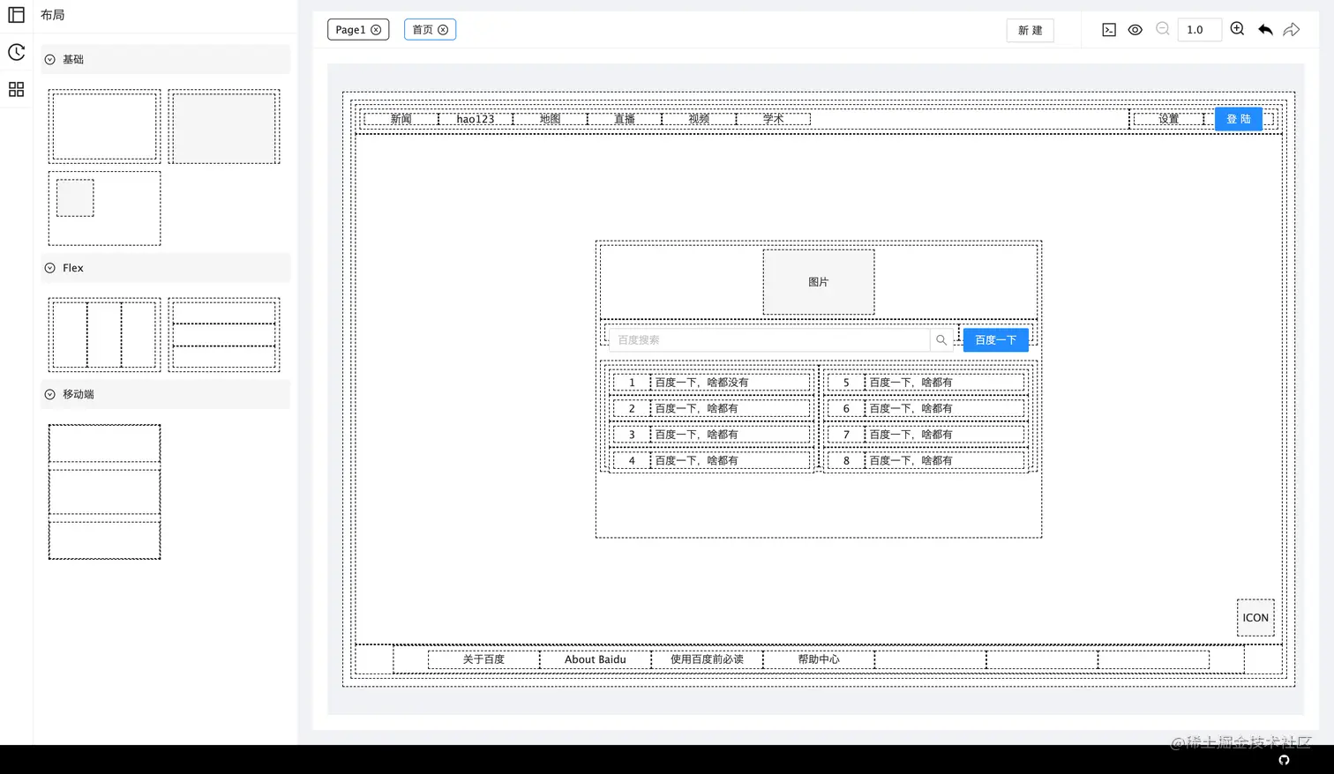Select list row numbered 4
Image resolution: width=1334 pixels, height=774 pixels.
711,460
